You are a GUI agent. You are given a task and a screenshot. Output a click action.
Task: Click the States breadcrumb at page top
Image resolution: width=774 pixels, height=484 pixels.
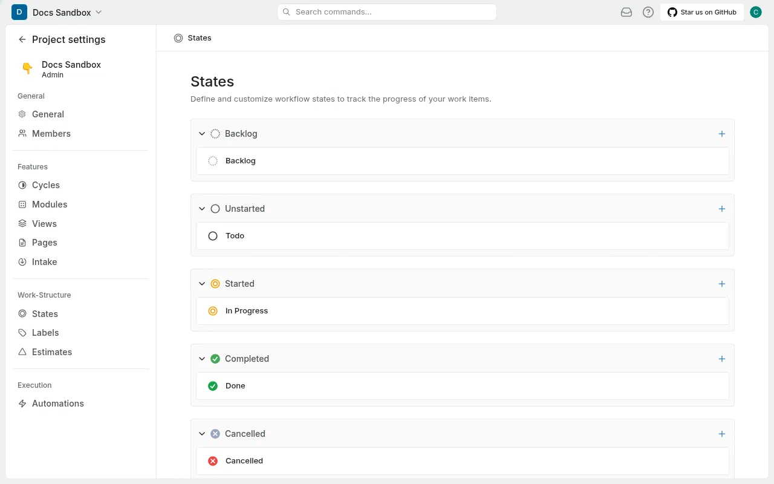[x=193, y=38]
